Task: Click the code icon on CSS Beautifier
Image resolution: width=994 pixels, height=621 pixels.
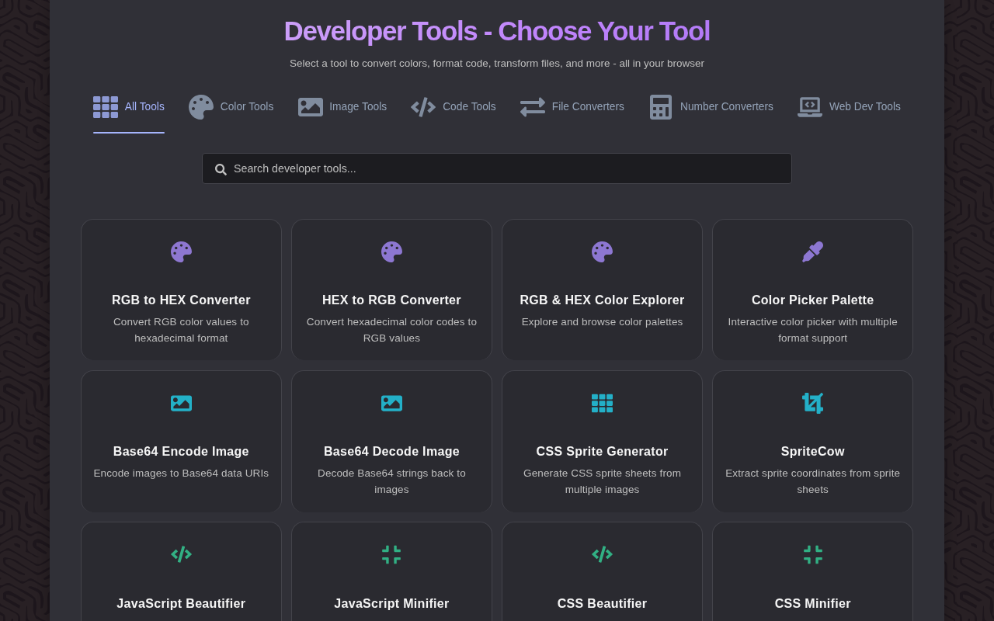Action: pyautogui.click(x=602, y=554)
